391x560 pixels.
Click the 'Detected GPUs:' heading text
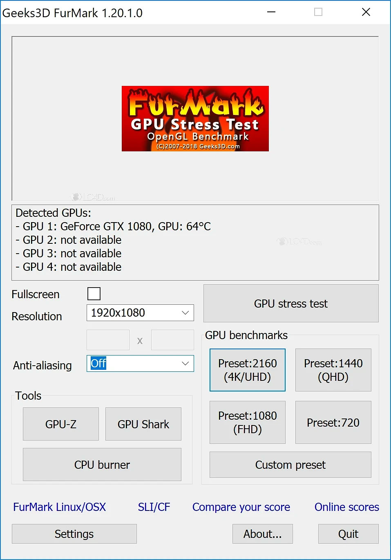click(x=54, y=213)
